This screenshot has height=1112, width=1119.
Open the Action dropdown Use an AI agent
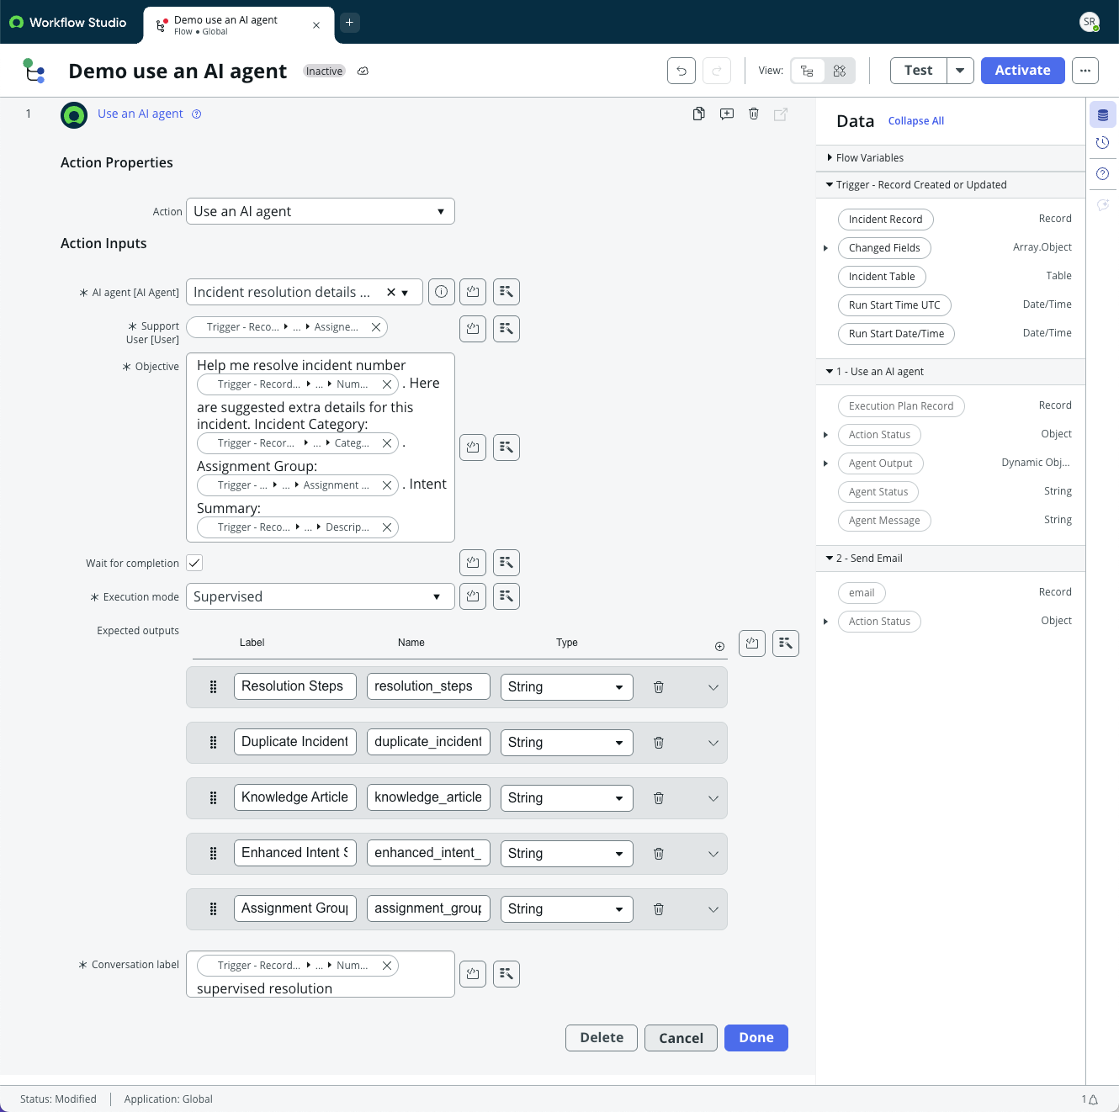321,211
